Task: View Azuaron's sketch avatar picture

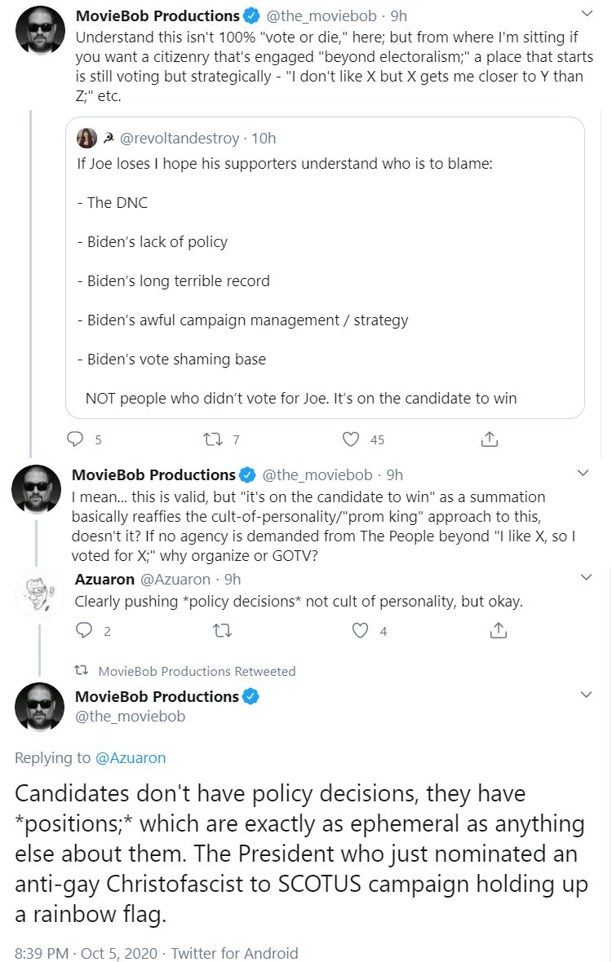Action: pyautogui.click(x=39, y=594)
